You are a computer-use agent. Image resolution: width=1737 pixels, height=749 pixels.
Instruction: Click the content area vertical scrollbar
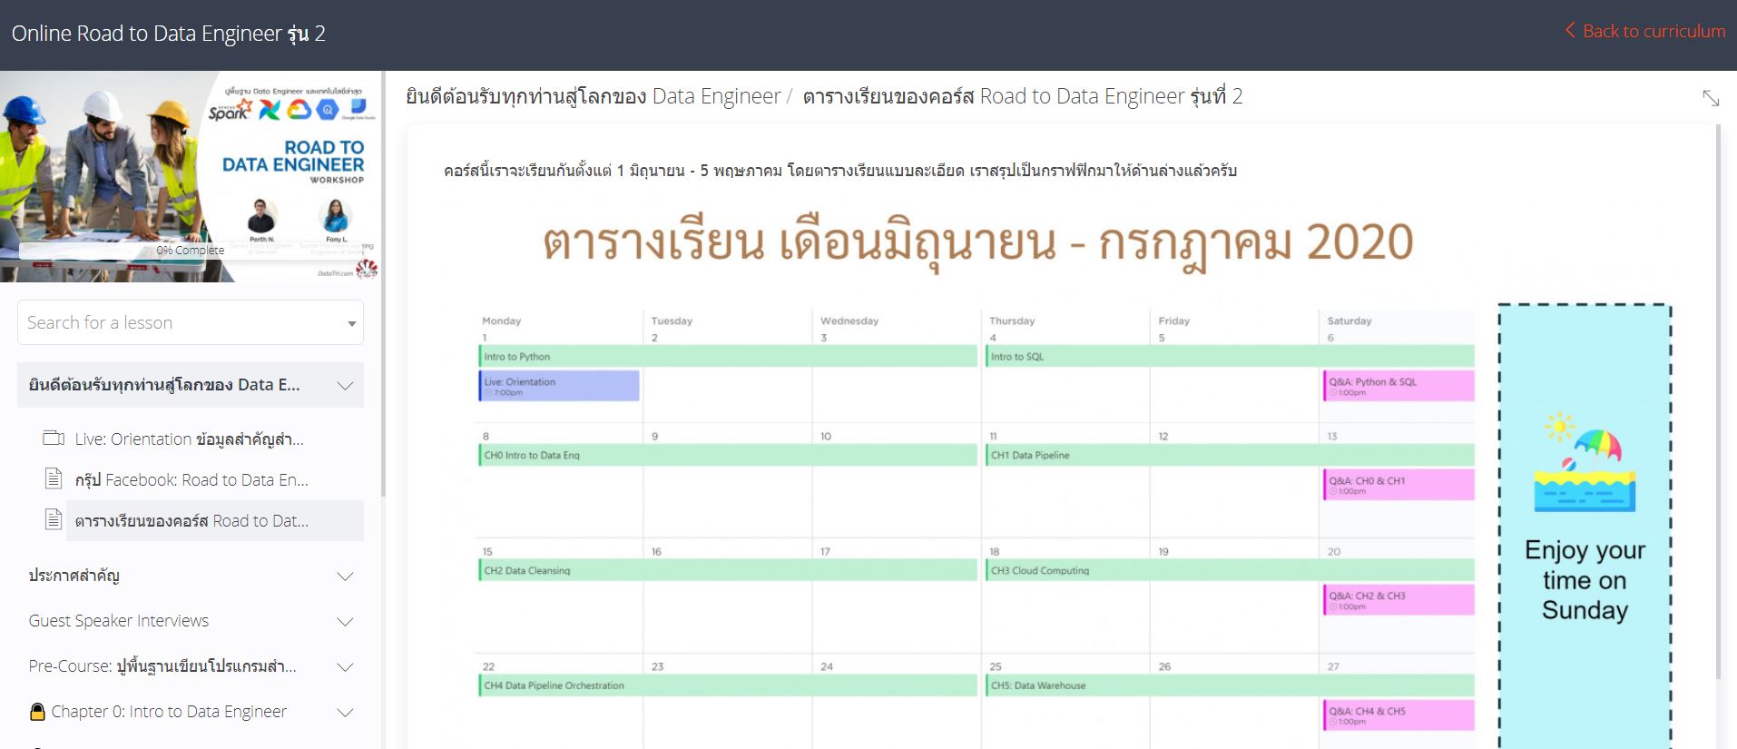[1718, 402]
